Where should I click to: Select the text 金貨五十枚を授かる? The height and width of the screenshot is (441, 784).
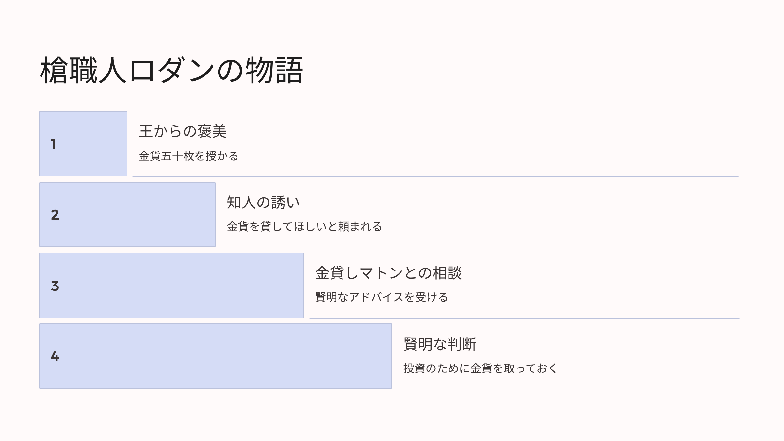(x=188, y=156)
